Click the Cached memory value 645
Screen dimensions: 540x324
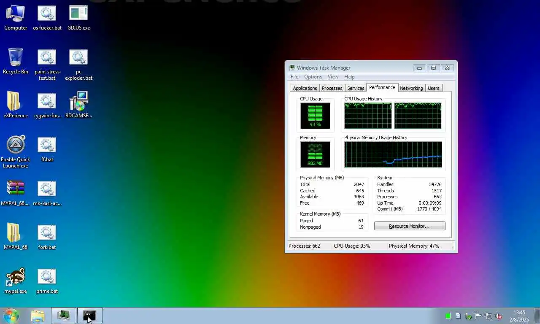click(360, 191)
